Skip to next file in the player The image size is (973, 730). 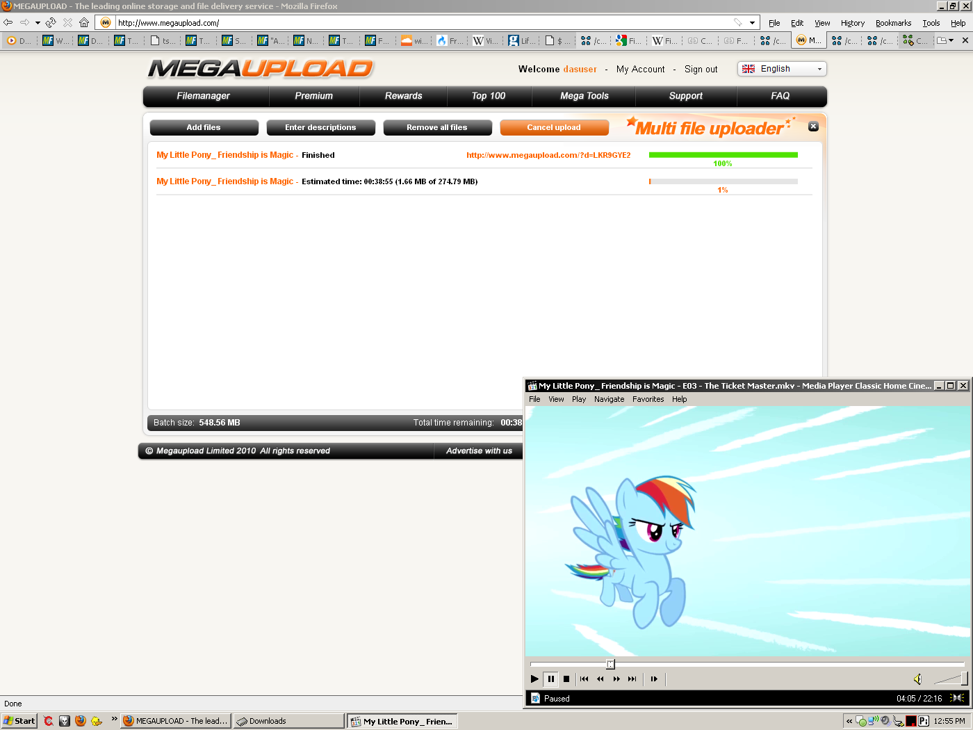(x=632, y=679)
